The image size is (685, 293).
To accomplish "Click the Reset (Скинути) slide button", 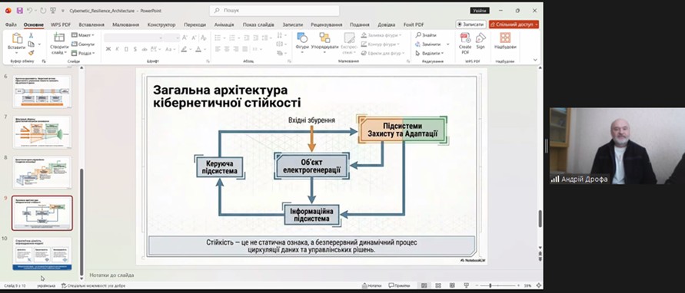I will coord(84,44).
